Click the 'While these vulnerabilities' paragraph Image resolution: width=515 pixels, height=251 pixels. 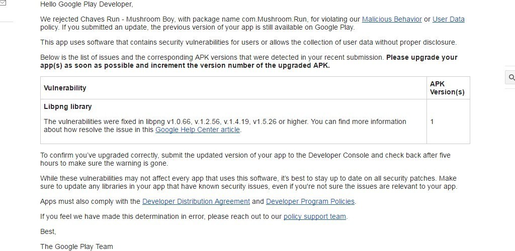click(248, 182)
